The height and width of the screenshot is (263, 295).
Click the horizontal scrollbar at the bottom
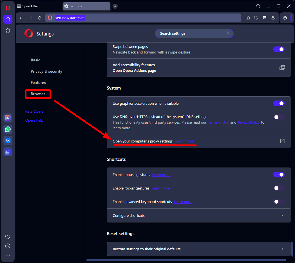(186, 260)
